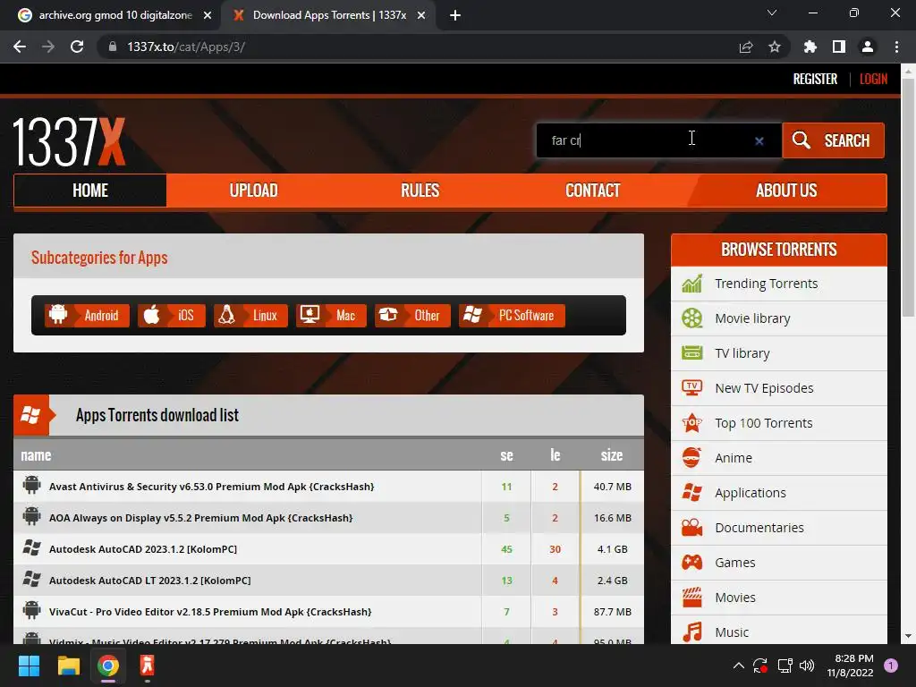Select the Android subcategory button
This screenshot has width=916, height=687.
[87, 316]
